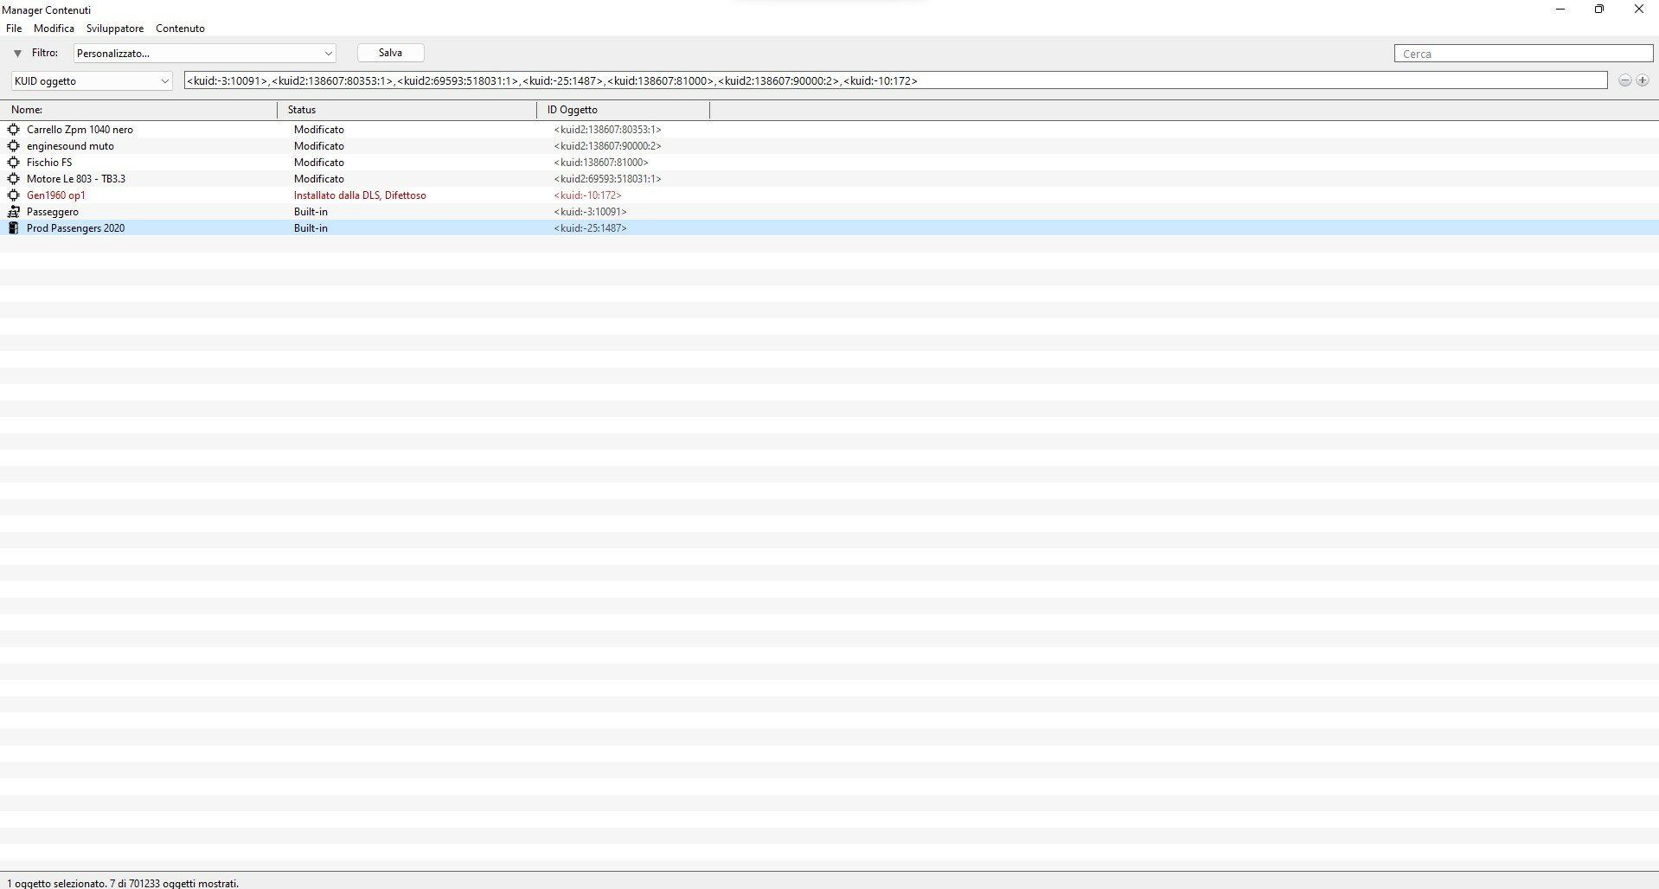Screen dimensions: 1659x889
Task: Click the ID <kuid:-3:10091>
Action: pyautogui.click(x=590, y=212)
